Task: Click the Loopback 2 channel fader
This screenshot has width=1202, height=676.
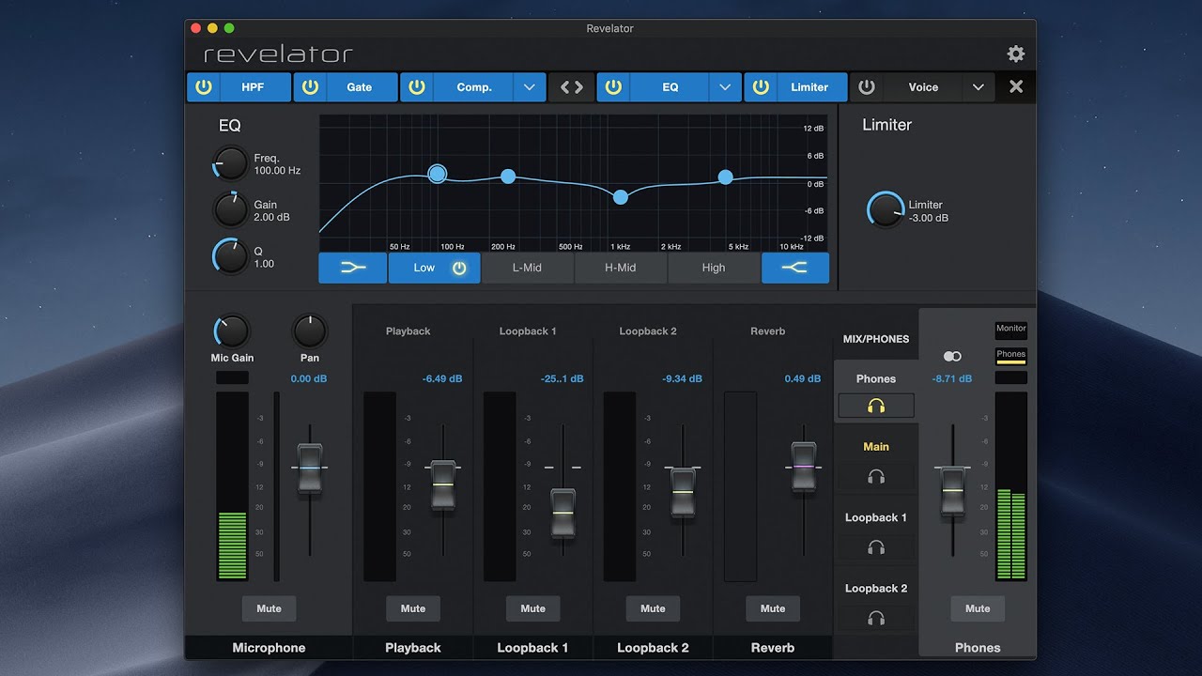Action: [x=683, y=492]
